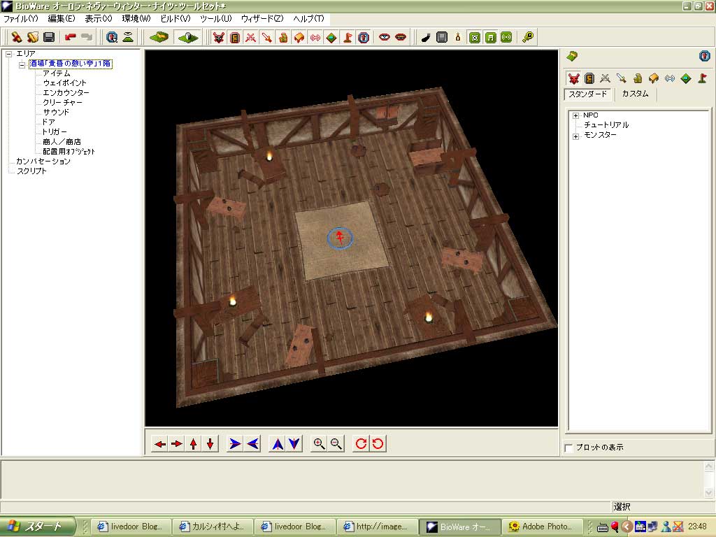Click the new module icon in main toolbar
Viewport: 716px width, 537px height.
point(17,37)
